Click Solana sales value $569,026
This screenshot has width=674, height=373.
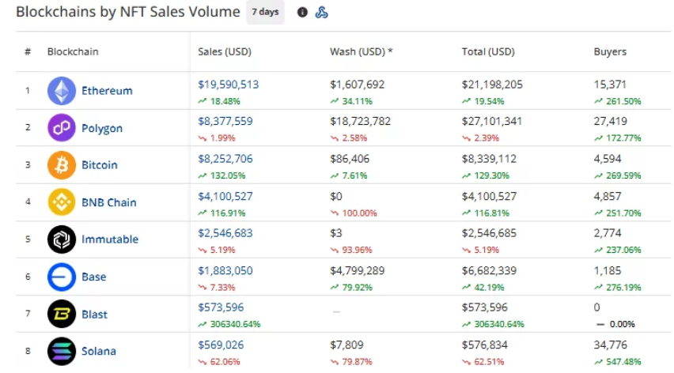pyautogui.click(x=221, y=345)
